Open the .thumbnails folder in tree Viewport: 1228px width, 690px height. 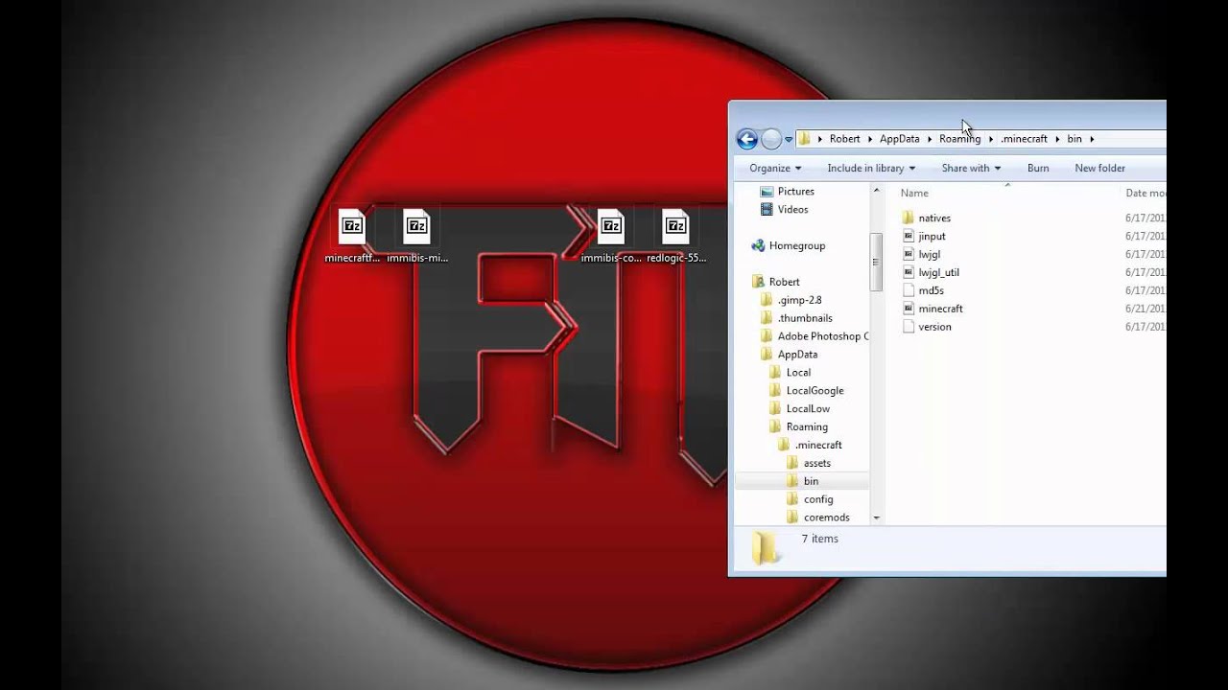(x=795, y=318)
